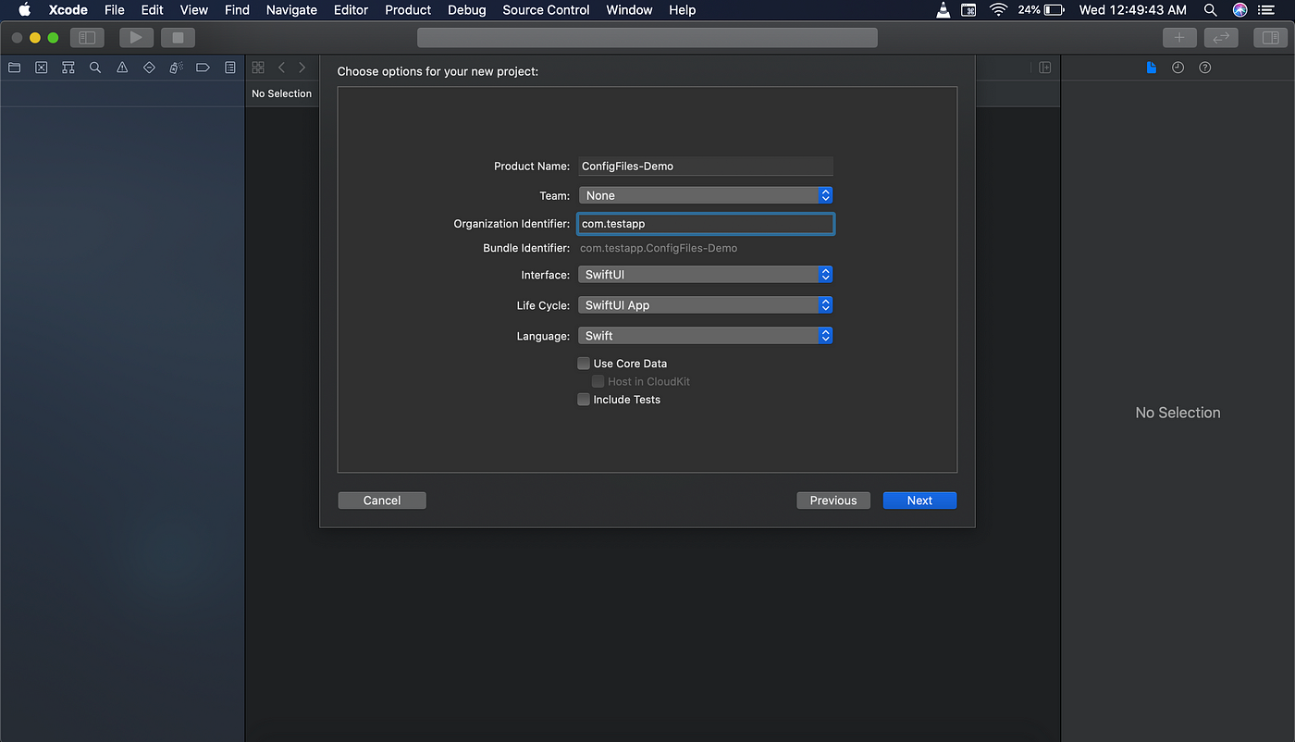Open Siri from the menu bar
Screen dimensions: 1295x742
[x=1240, y=10]
